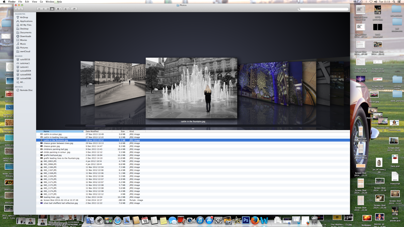404x227 pixels.
Task: Switch to list view in the toolbar
Action: tap(43, 9)
